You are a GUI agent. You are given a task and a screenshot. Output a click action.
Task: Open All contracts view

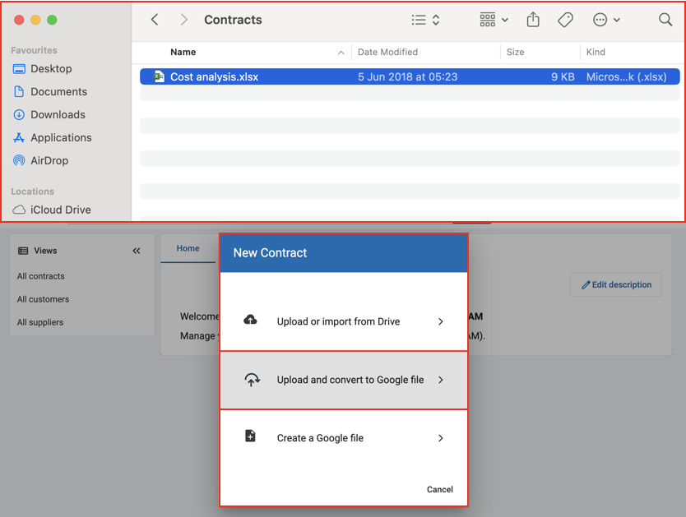pyautogui.click(x=40, y=276)
